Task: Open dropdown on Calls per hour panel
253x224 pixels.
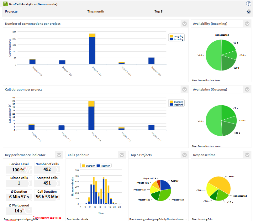Action: 122,155
